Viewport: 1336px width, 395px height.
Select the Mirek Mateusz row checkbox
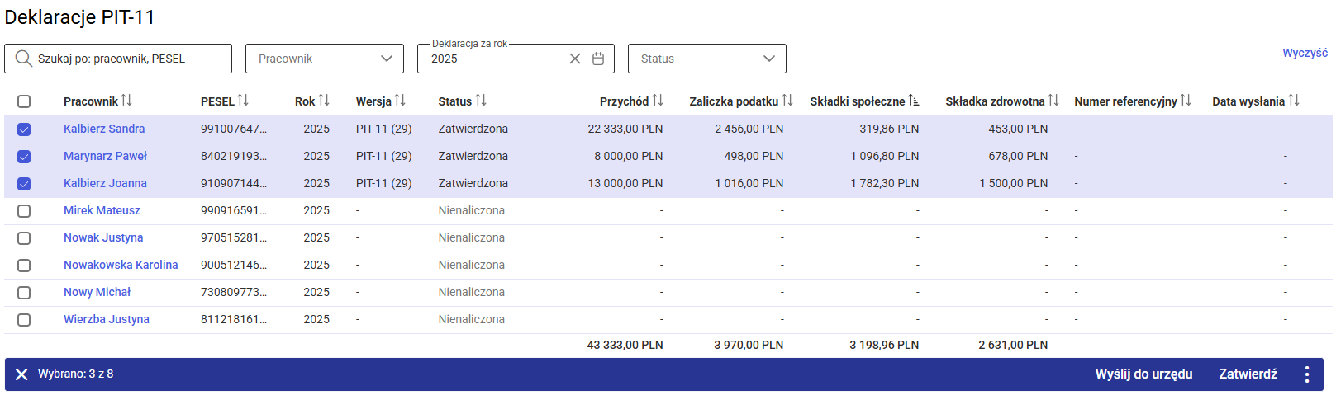tap(24, 211)
